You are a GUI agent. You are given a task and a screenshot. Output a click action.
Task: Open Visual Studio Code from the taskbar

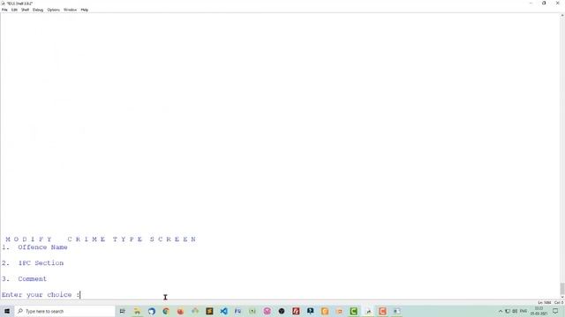[x=223, y=311]
